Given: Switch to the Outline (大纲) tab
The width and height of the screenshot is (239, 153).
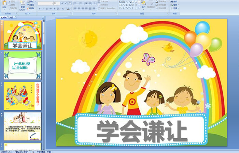Looking at the screenshot, I should tap(11, 17).
